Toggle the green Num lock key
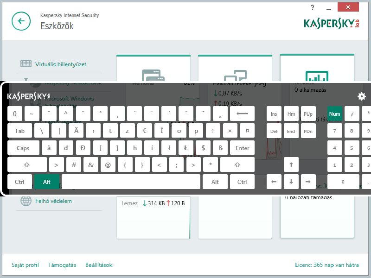This screenshot has width=371, height=278. pos(334,114)
